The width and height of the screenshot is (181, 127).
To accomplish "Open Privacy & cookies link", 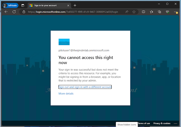I will 162,123.
